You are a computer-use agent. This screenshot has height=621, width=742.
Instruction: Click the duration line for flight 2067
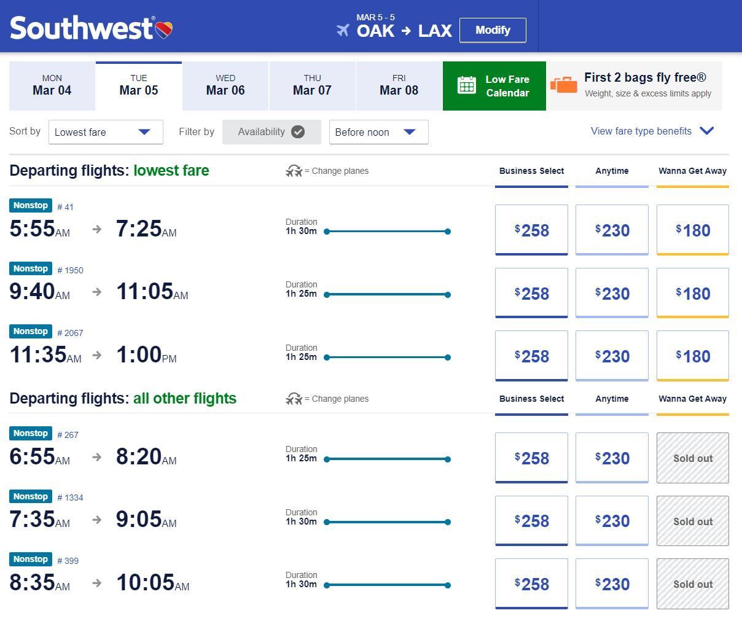coord(388,357)
